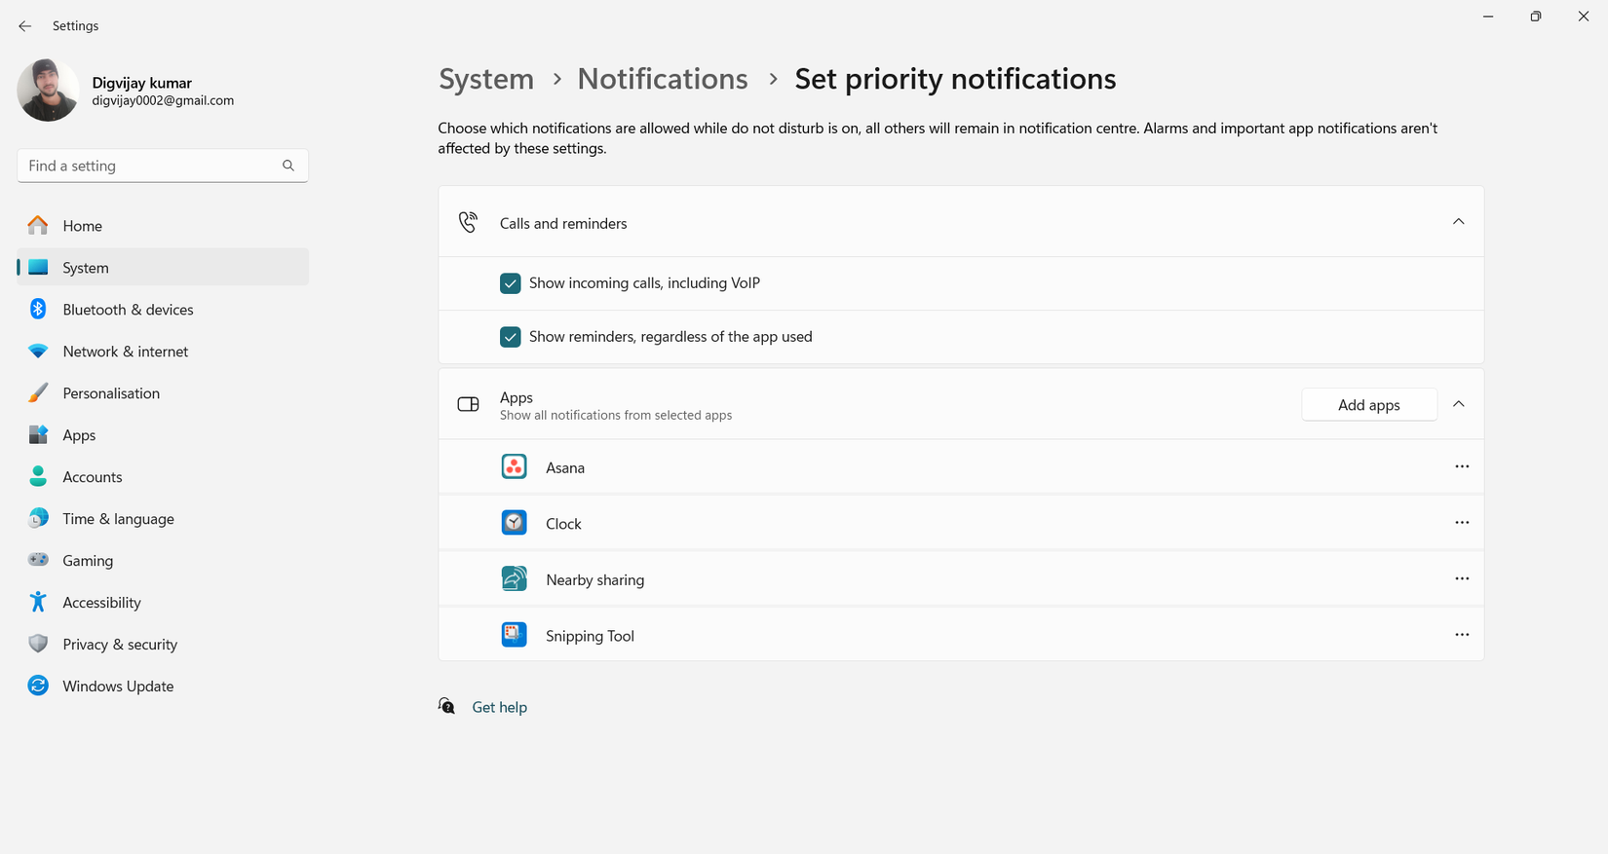Open Bluetooth & devices settings
Viewport: 1608px width, 854px height.
pyautogui.click(x=128, y=310)
